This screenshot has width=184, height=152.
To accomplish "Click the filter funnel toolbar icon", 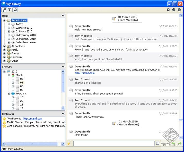I will tap(10, 10).
